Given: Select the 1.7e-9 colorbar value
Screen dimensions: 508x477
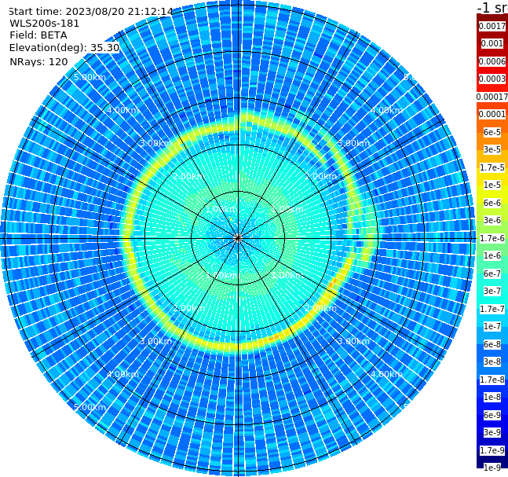Looking at the screenshot, I should (x=492, y=450).
